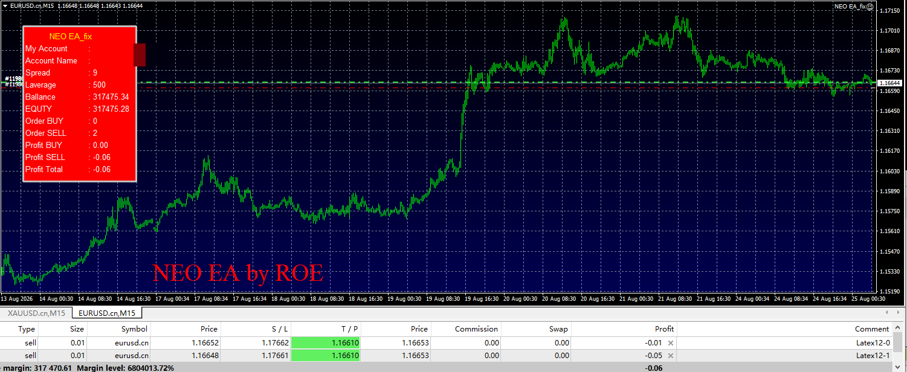This screenshot has width=907, height=372.
Task: Sort orders by the Symbol column header
Action: [x=118, y=329]
